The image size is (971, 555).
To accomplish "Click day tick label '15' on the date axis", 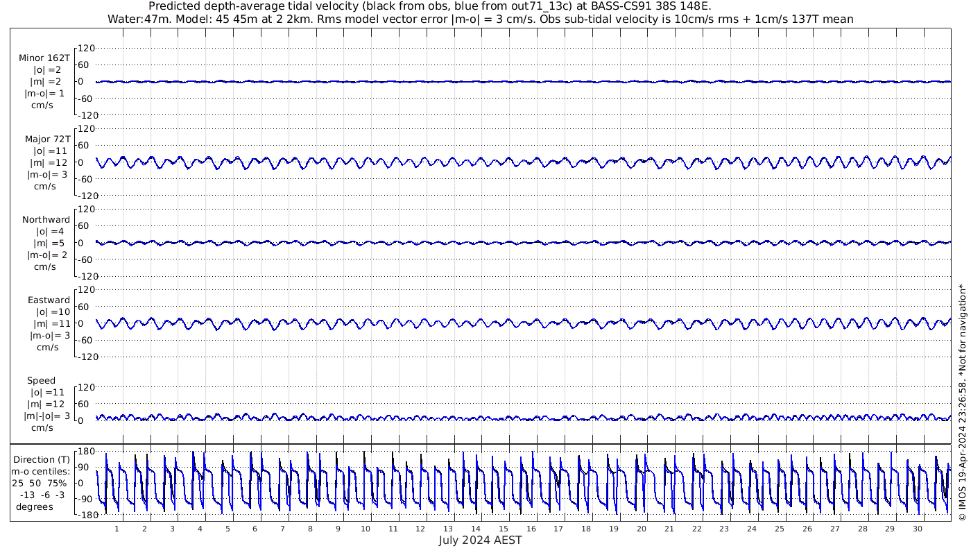I will coord(504,529).
